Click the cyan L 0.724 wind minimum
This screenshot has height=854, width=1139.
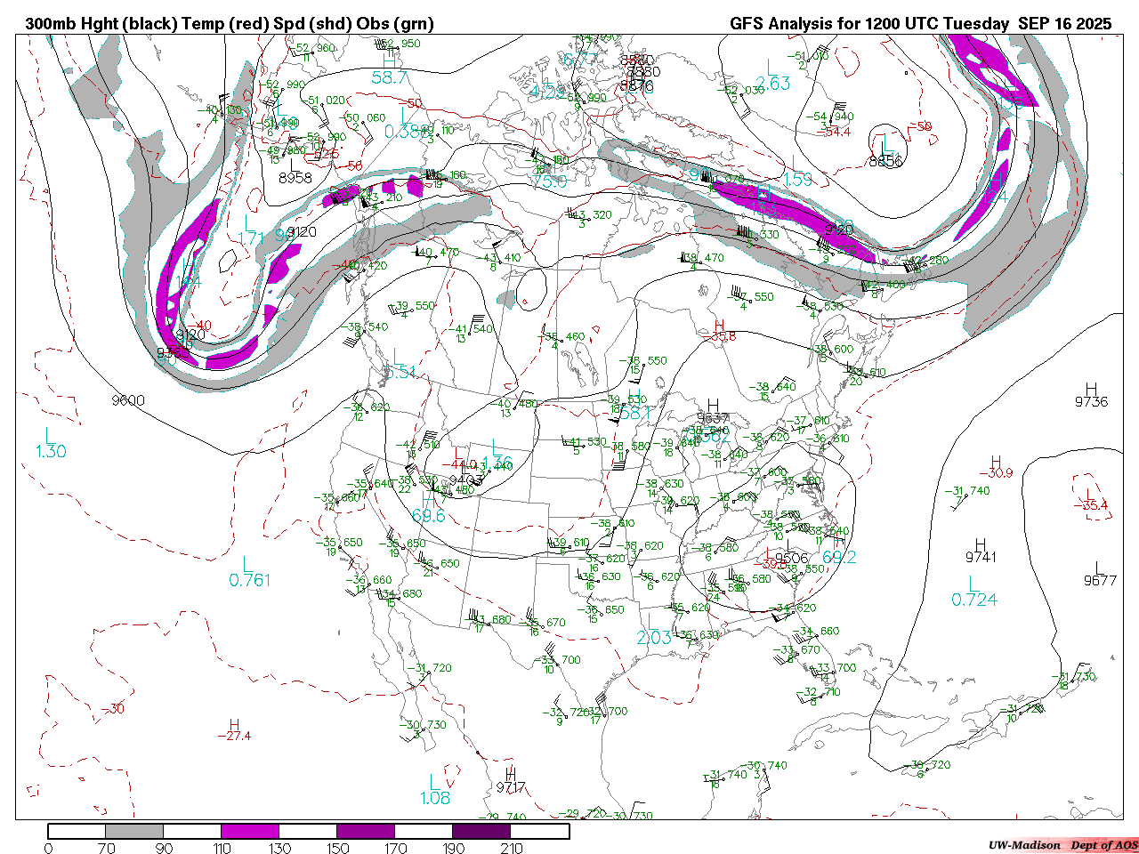[x=974, y=592]
